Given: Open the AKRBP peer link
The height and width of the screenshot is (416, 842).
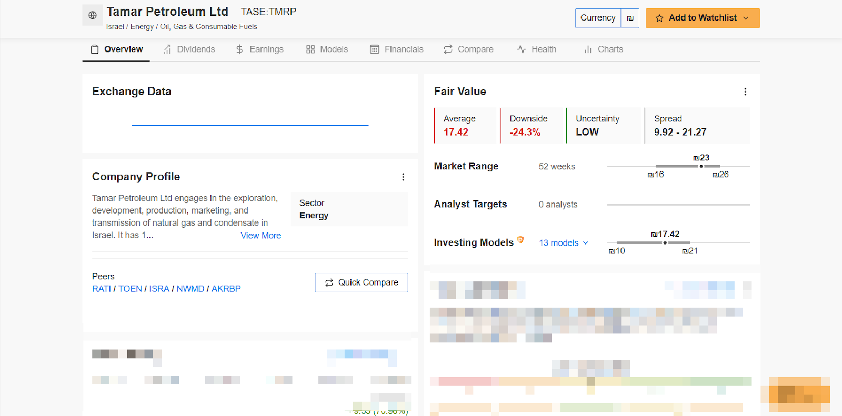Looking at the screenshot, I should click(226, 289).
